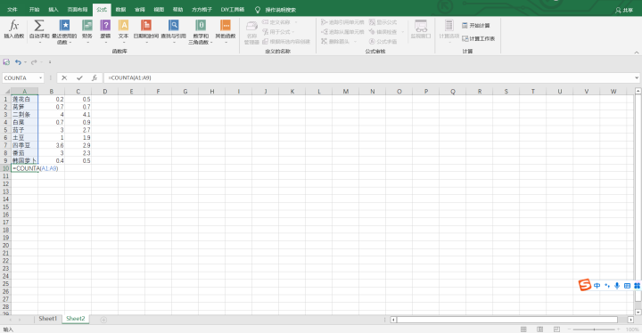Image resolution: width=642 pixels, height=333 pixels.
Task: Switch to Page Layout view in status bar
Action: pos(539,329)
